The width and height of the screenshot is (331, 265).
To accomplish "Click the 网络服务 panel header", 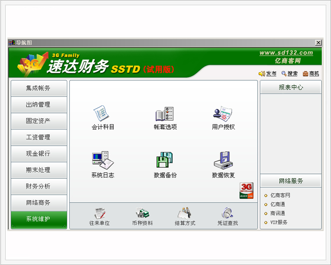I will click(291, 181).
